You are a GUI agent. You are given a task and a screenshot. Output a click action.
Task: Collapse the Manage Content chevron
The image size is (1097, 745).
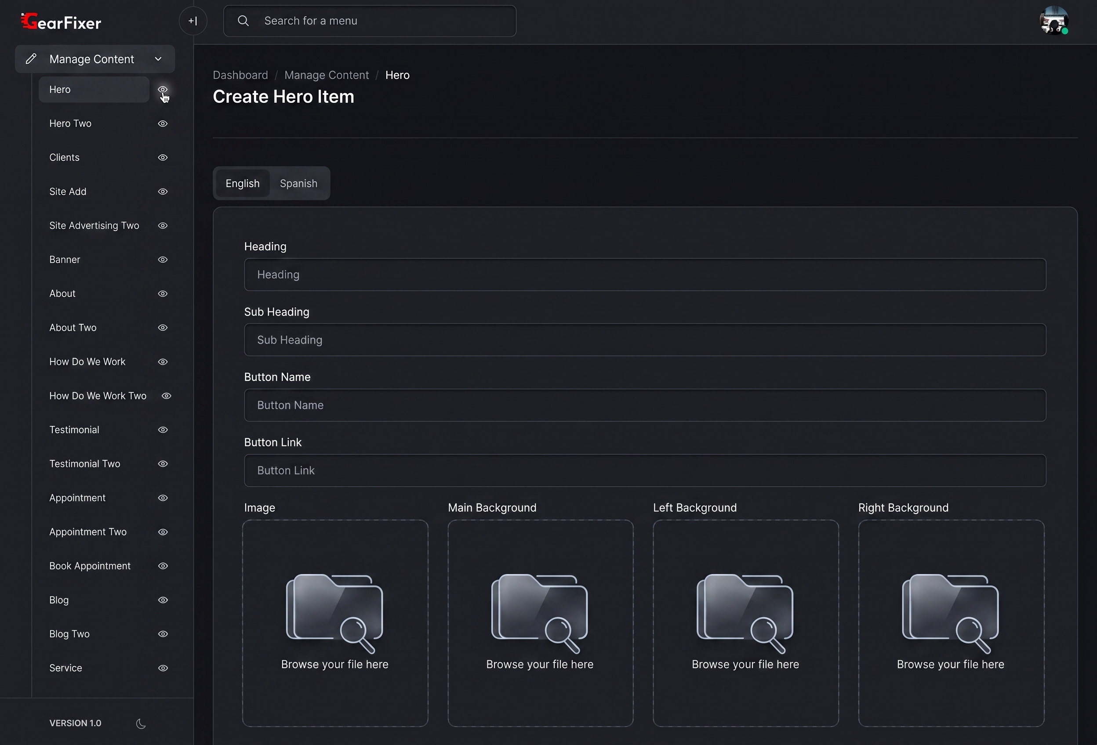click(x=158, y=59)
